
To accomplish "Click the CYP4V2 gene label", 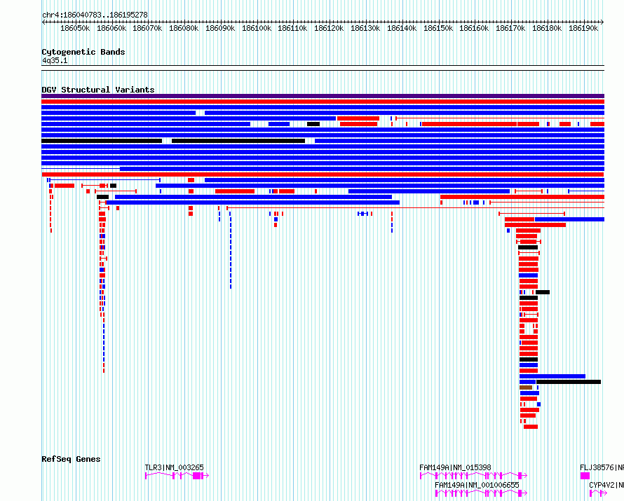I will pyautogui.click(x=606, y=485).
